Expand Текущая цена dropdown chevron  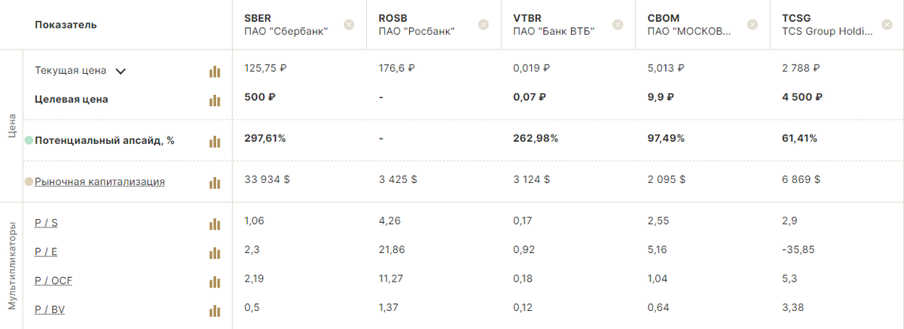click(121, 72)
